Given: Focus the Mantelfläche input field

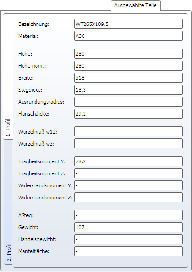Looking at the screenshot, I should point(129,251).
